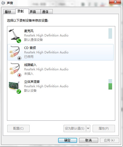Click the 属性(P) button
Screen dimensions: 123x147
tap(104, 128)
